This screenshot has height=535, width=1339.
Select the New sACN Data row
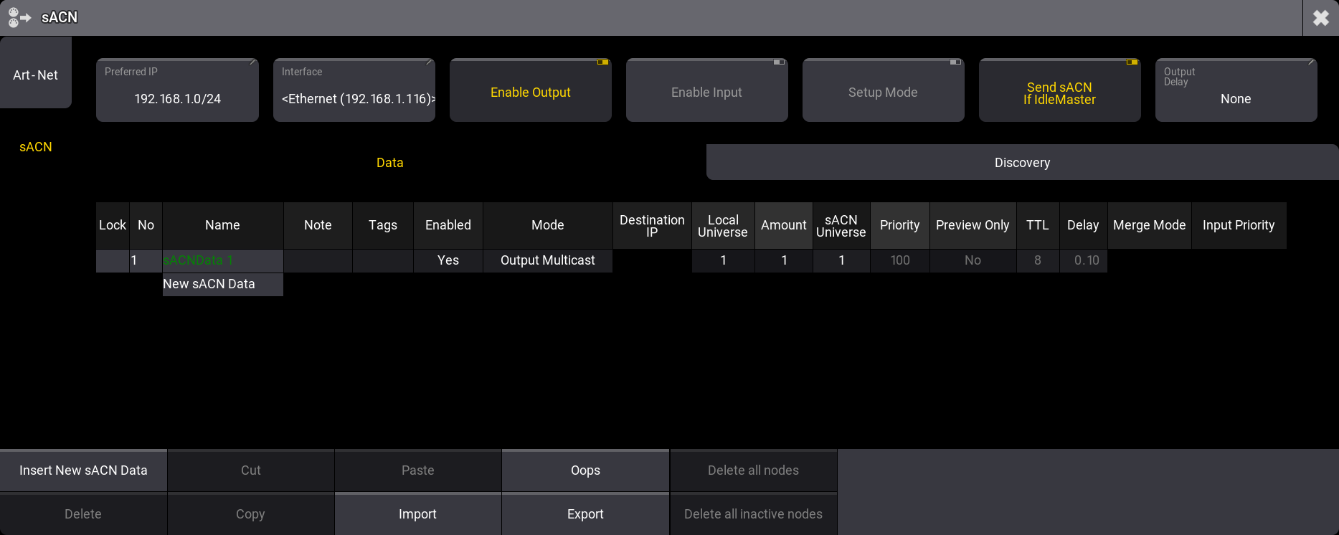(222, 284)
